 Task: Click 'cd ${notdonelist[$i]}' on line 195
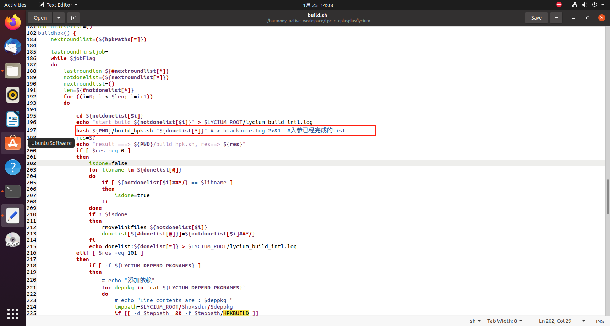pos(110,116)
